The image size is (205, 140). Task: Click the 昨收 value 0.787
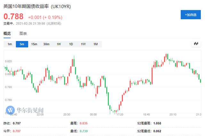coord(17,123)
